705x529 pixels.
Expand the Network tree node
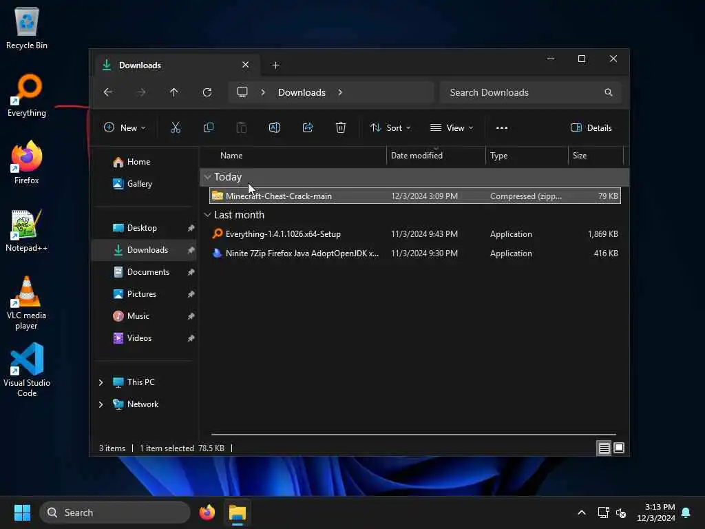[x=101, y=404]
